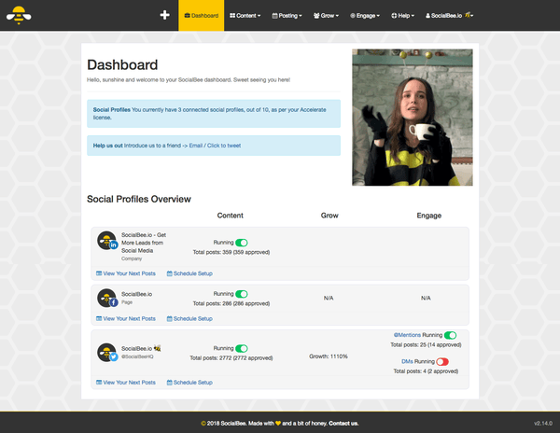Open the SocialBee.io account menu

coord(449,15)
